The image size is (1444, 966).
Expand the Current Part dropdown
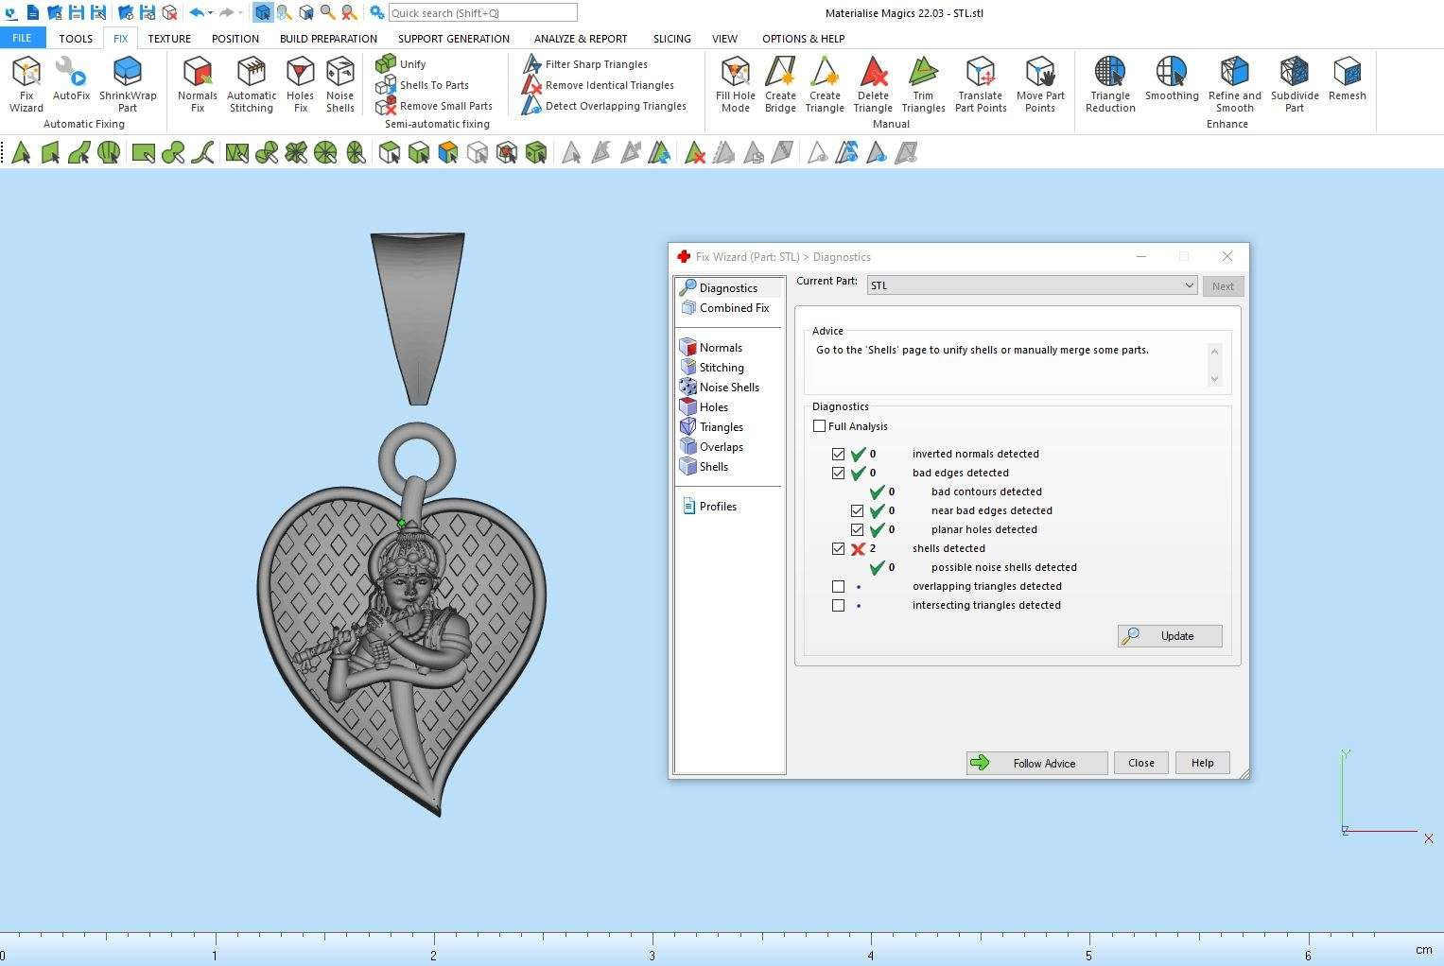(1189, 285)
